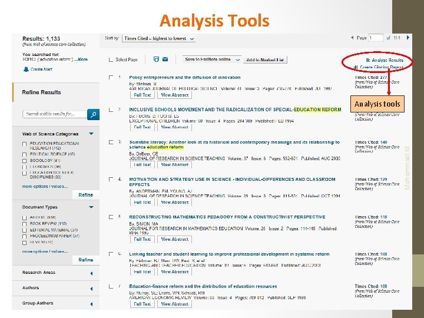Open the Scientific literacy article title
This screenshot has height=318, width=424.
click(234, 145)
